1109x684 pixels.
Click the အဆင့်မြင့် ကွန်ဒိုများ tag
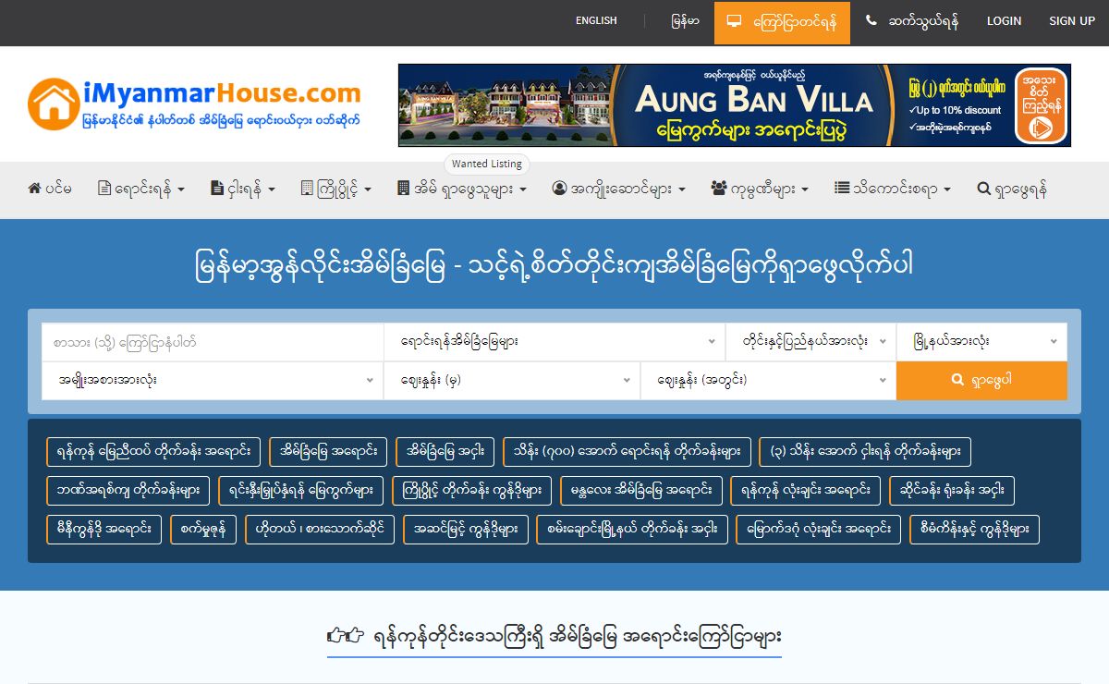coord(466,530)
